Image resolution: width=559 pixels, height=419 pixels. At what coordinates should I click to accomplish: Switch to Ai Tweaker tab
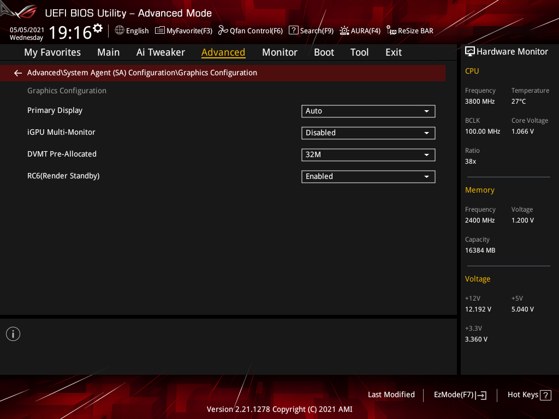coord(160,52)
